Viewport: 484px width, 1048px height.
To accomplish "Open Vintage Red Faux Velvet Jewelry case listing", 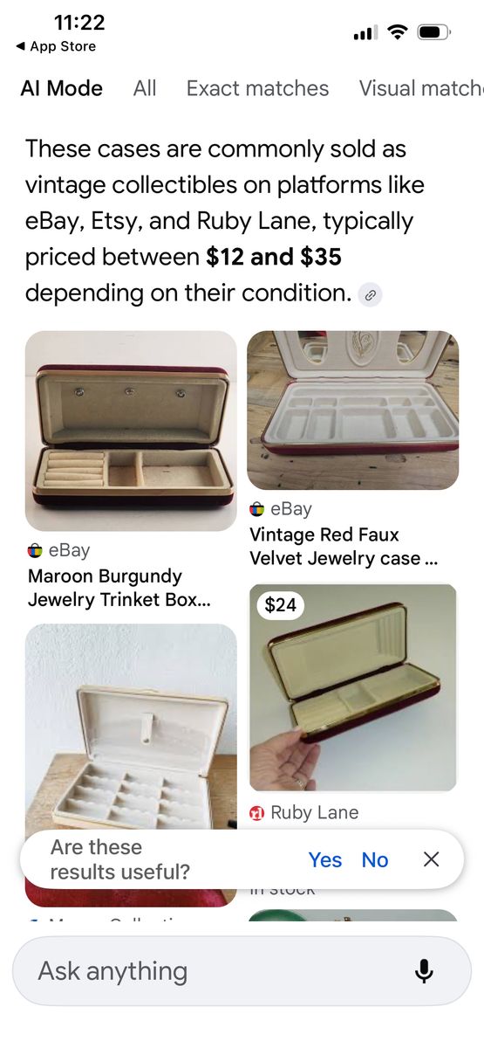I will (x=344, y=546).
